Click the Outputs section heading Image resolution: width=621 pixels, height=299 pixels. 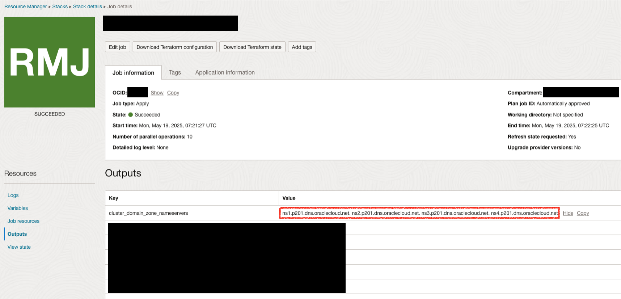point(123,173)
